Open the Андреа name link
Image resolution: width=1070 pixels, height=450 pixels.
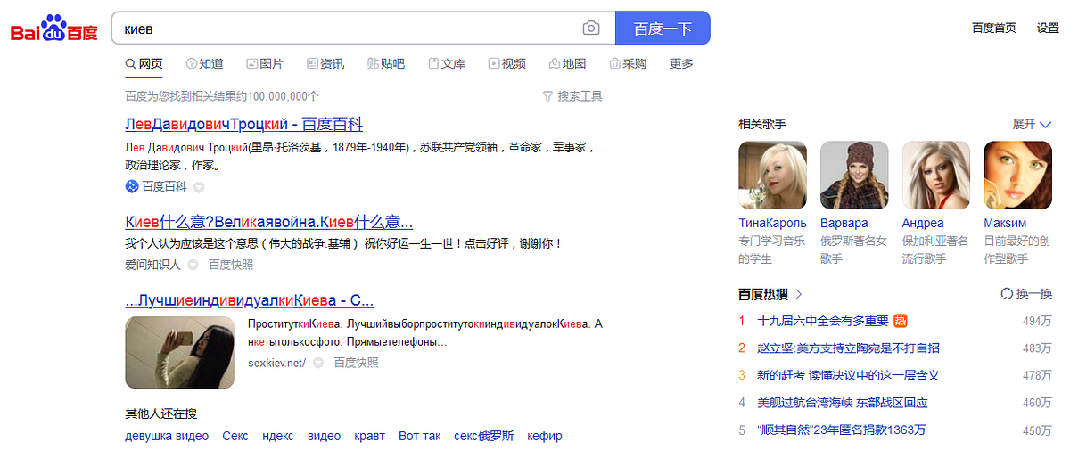[923, 223]
